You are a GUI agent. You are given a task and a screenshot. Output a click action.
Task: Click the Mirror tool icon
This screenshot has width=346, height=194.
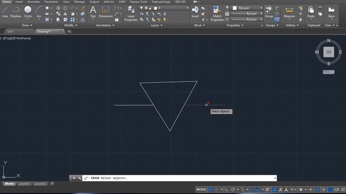pos(65,14)
